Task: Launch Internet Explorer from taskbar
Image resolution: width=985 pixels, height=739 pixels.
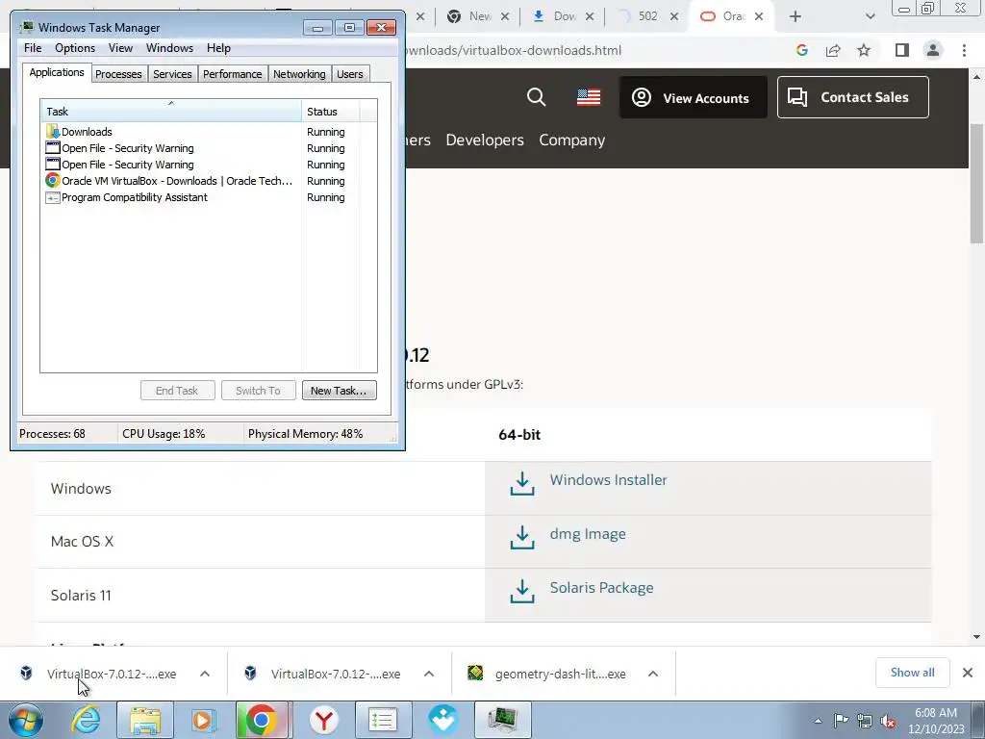Action: pos(86,720)
